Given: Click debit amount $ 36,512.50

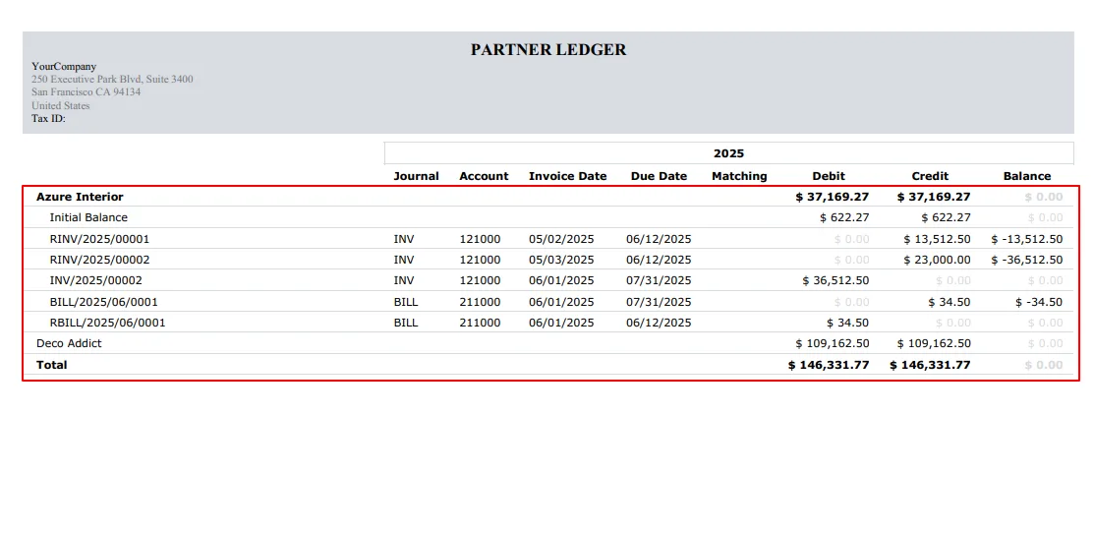Looking at the screenshot, I should pyautogui.click(x=835, y=280).
